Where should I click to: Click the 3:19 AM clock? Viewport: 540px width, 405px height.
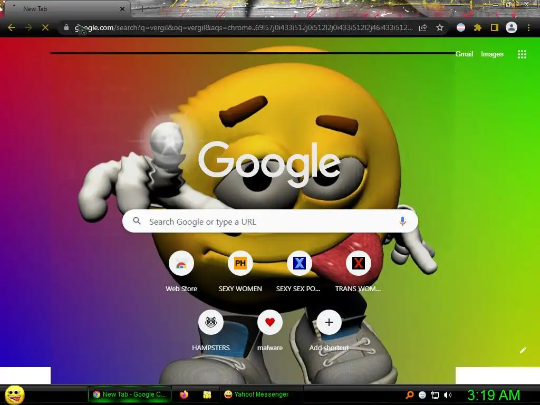click(x=494, y=396)
